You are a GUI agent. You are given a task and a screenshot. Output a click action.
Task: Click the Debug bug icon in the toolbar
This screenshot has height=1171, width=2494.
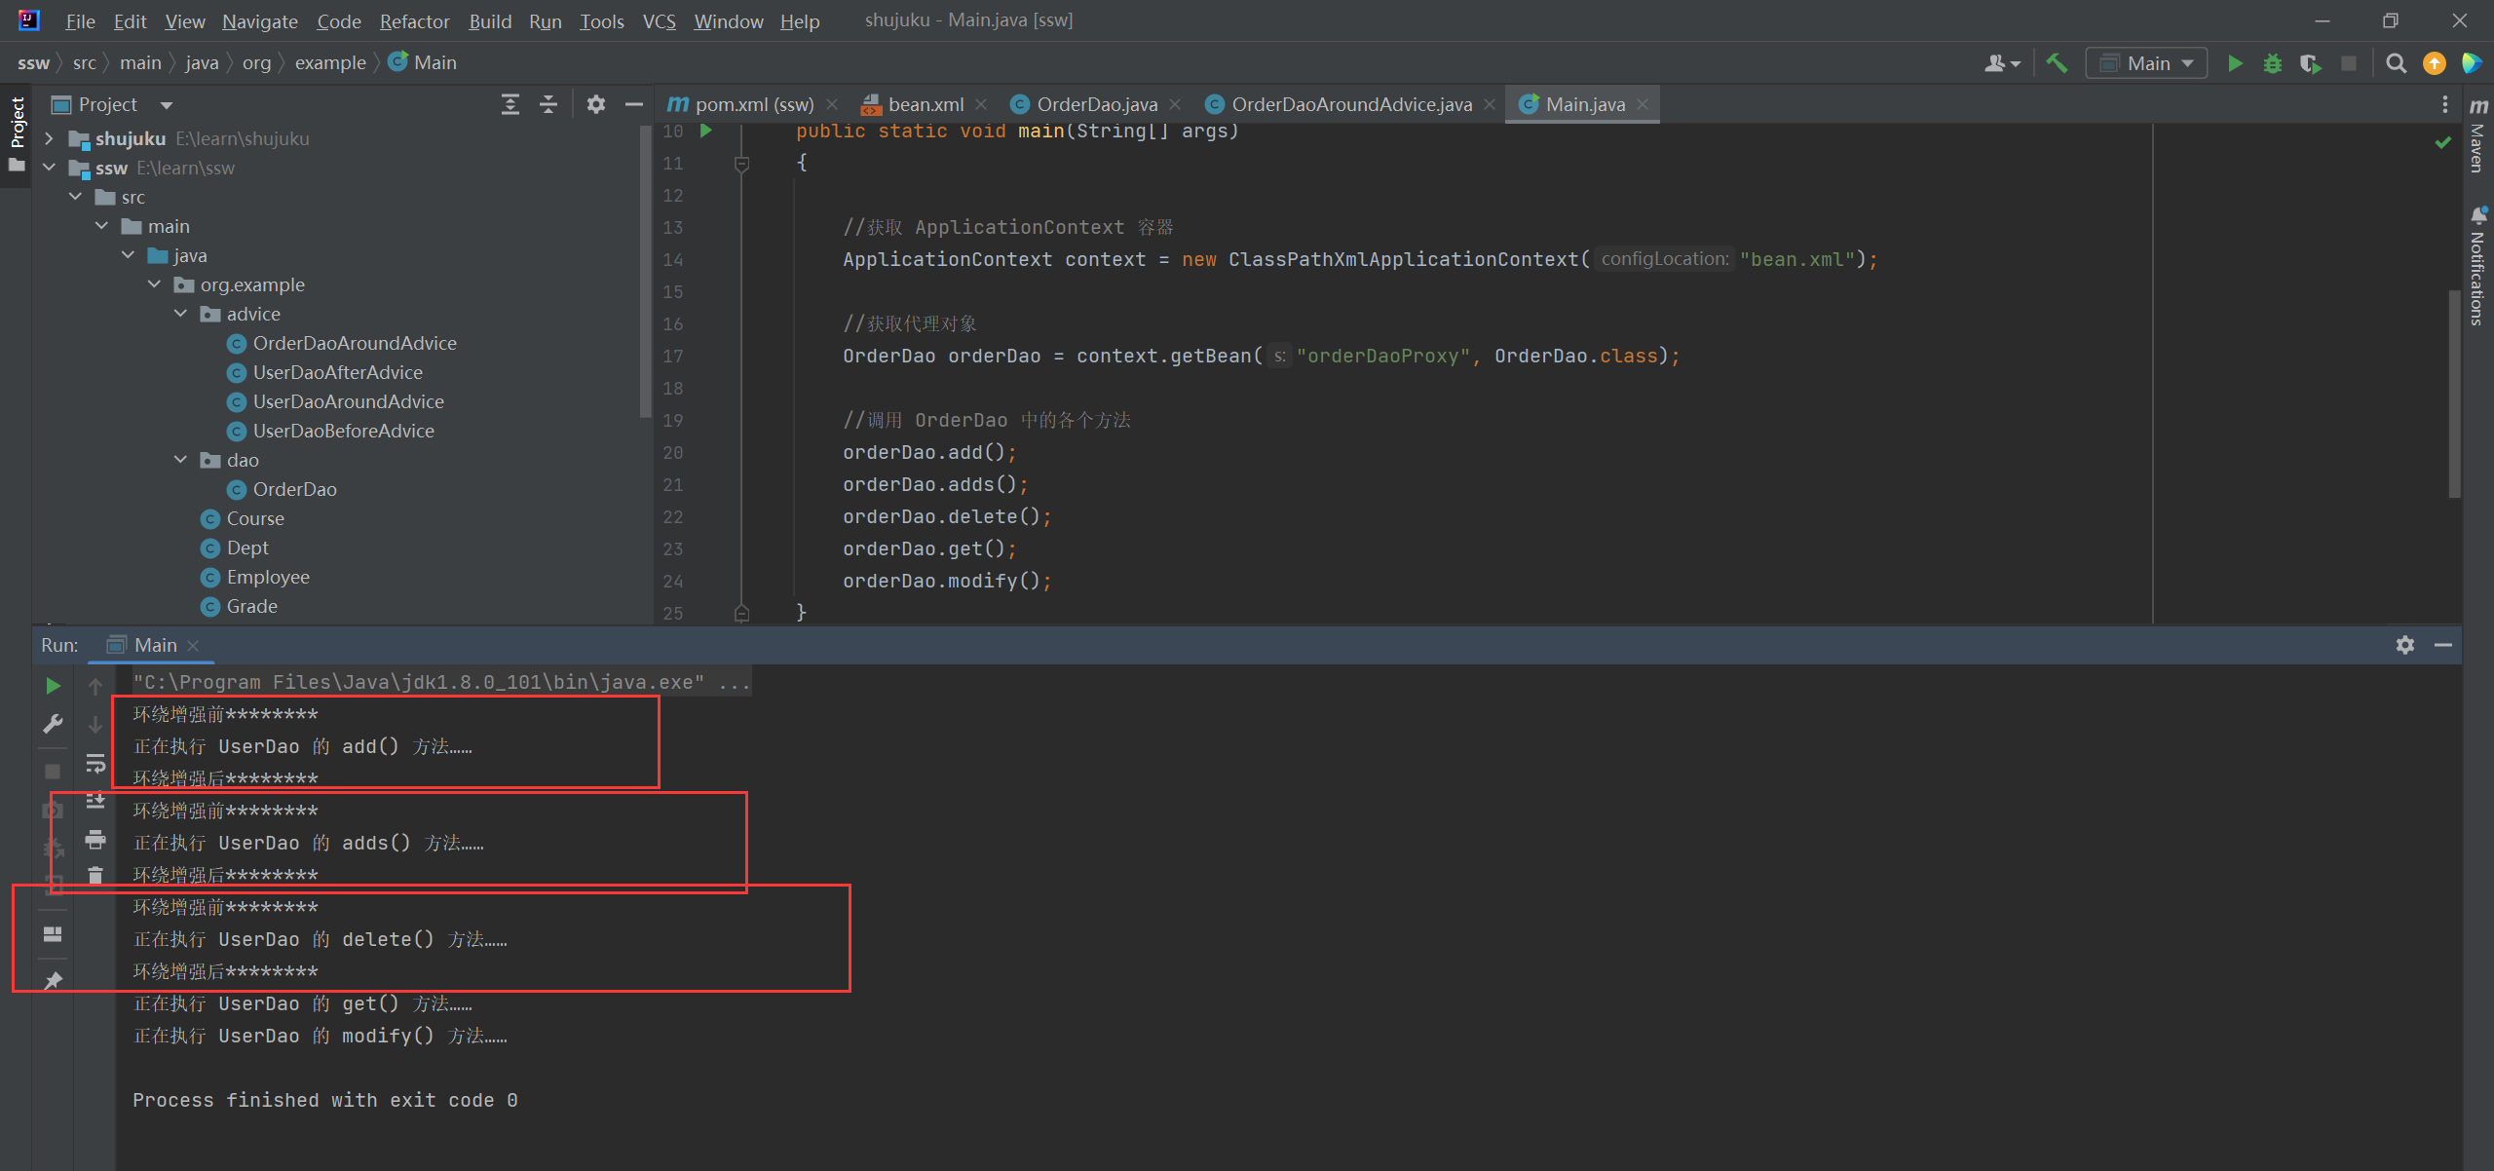click(2273, 63)
